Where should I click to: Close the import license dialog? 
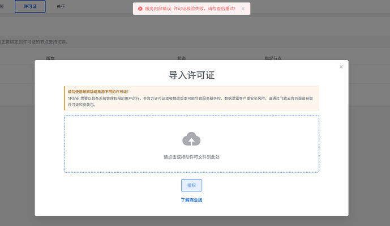[341, 67]
